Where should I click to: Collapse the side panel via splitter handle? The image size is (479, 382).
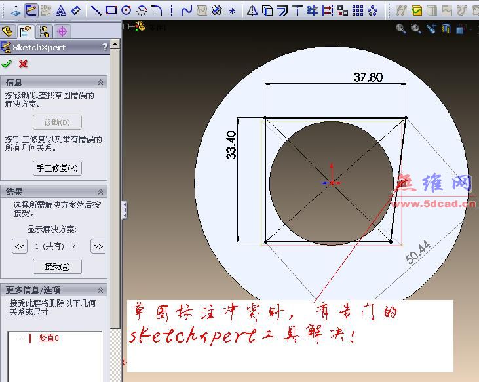(125, 210)
